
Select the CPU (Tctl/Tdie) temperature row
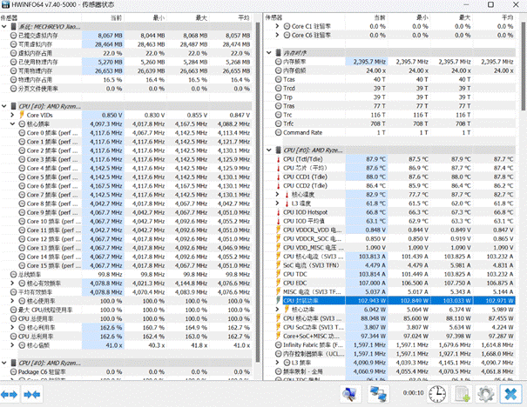tap(312, 160)
